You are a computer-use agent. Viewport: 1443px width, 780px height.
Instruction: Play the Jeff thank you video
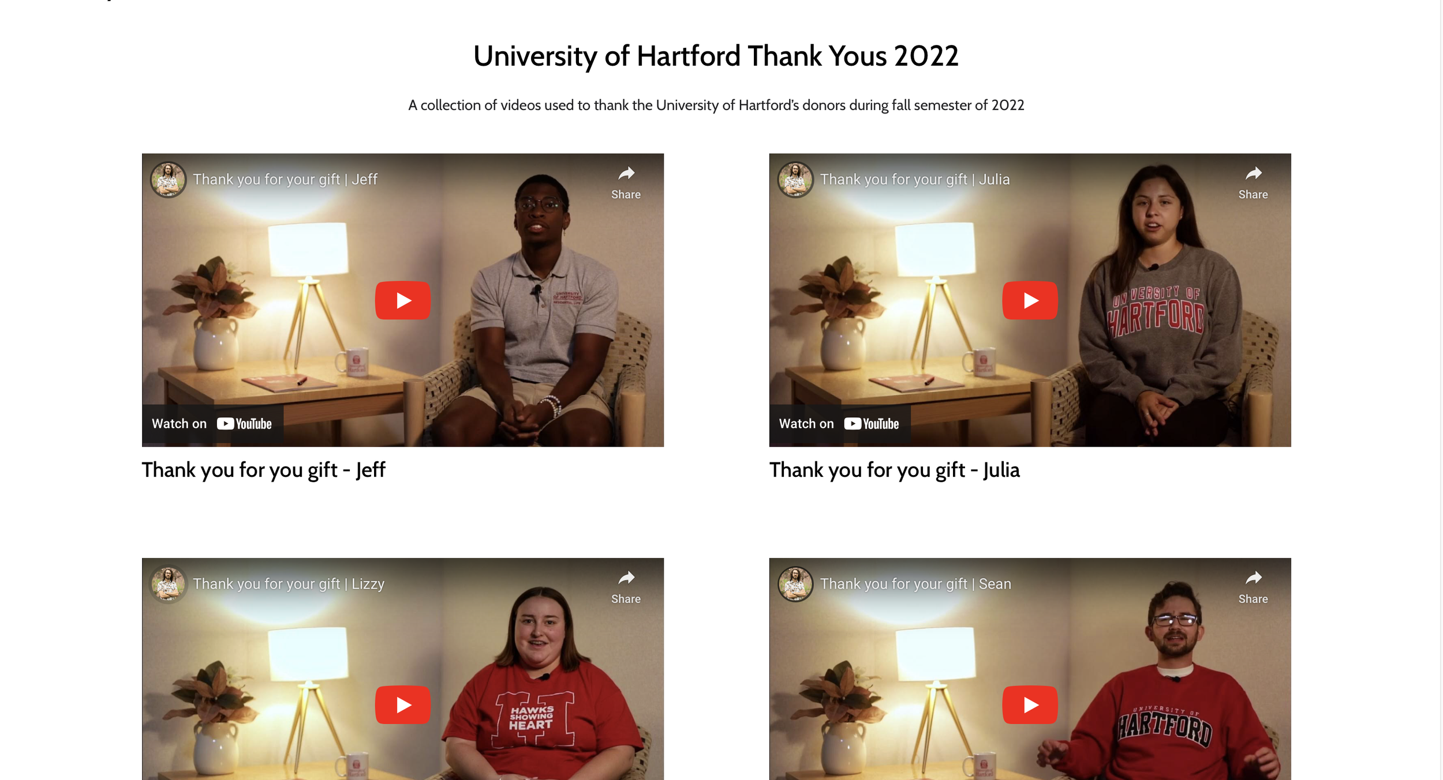402,300
